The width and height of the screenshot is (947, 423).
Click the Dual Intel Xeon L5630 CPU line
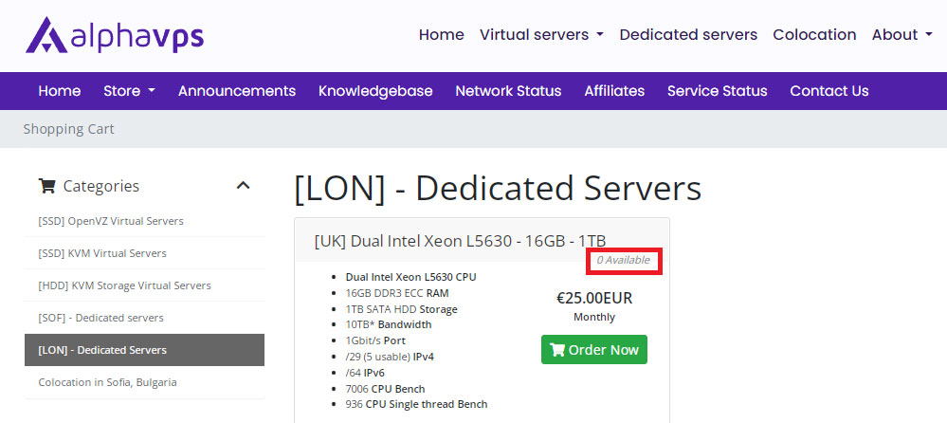(x=410, y=277)
